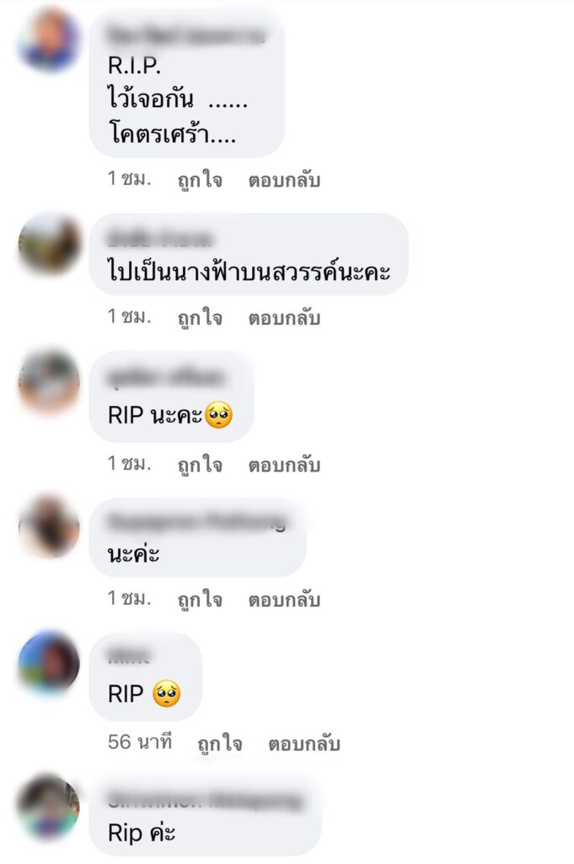Reply to the RIP นะคะ comment
Viewport: 574px width, 864px height.
click(284, 465)
